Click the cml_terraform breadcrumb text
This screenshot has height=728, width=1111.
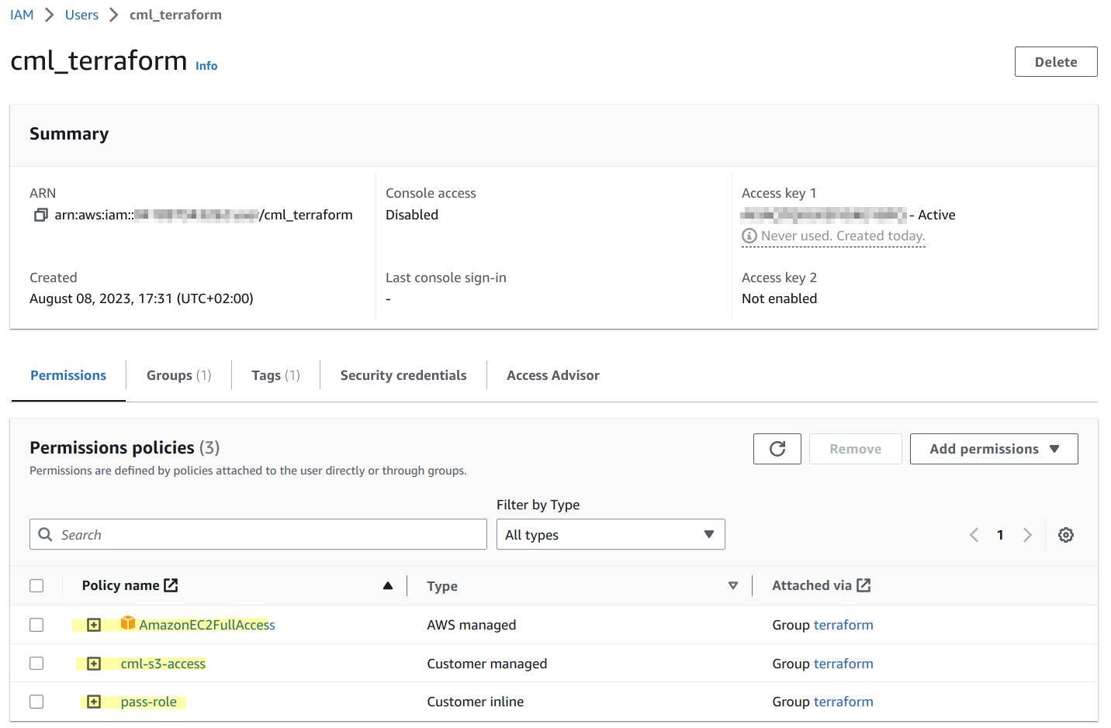pyautogui.click(x=175, y=15)
